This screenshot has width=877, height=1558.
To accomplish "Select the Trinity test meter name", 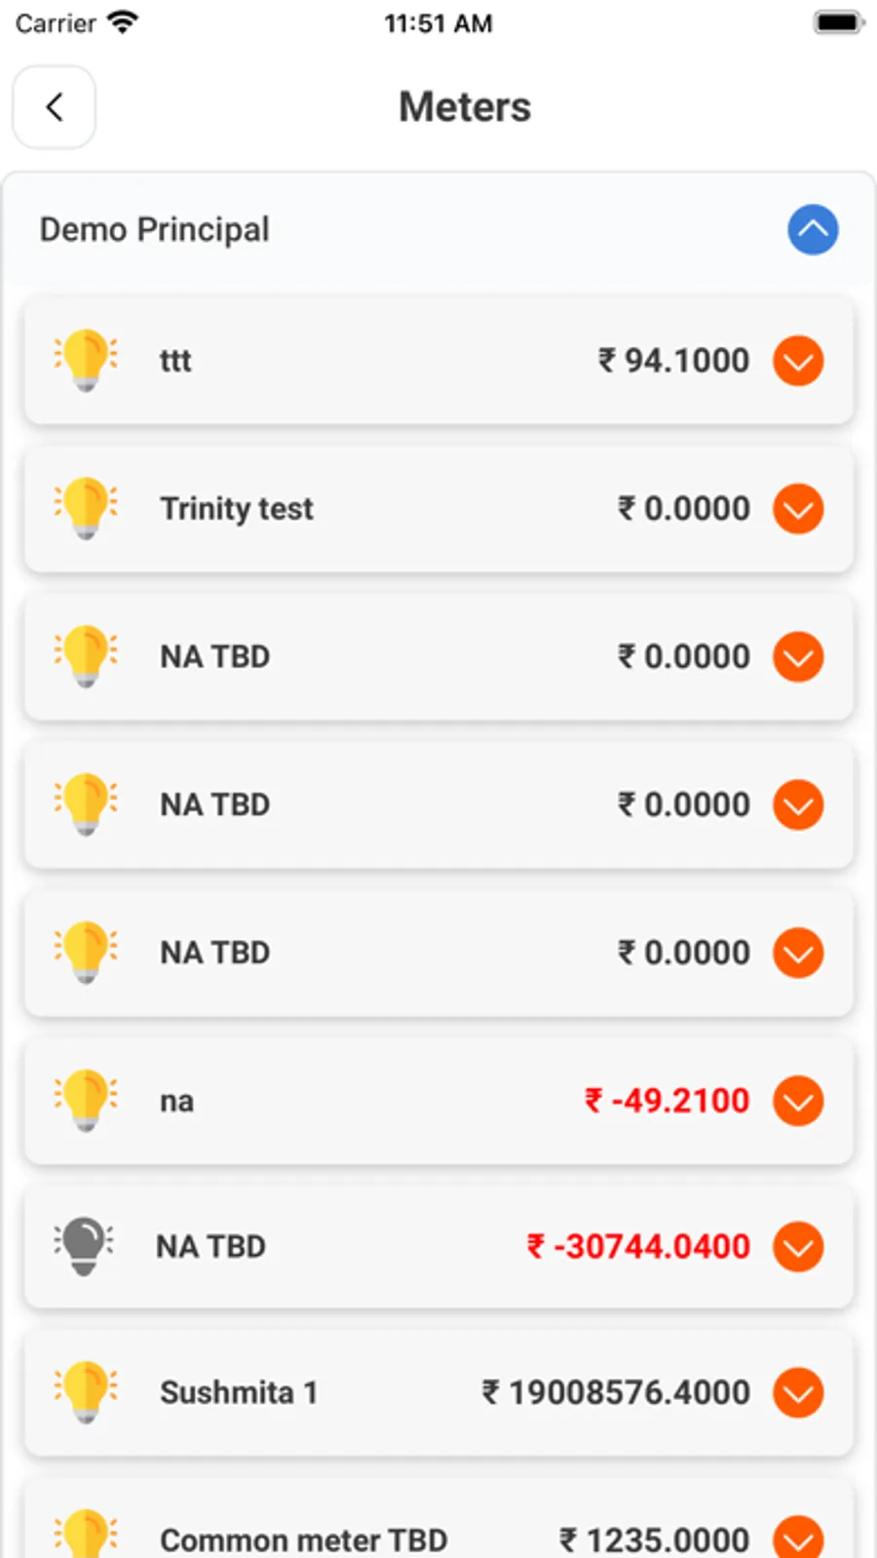I will pyautogui.click(x=237, y=509).
